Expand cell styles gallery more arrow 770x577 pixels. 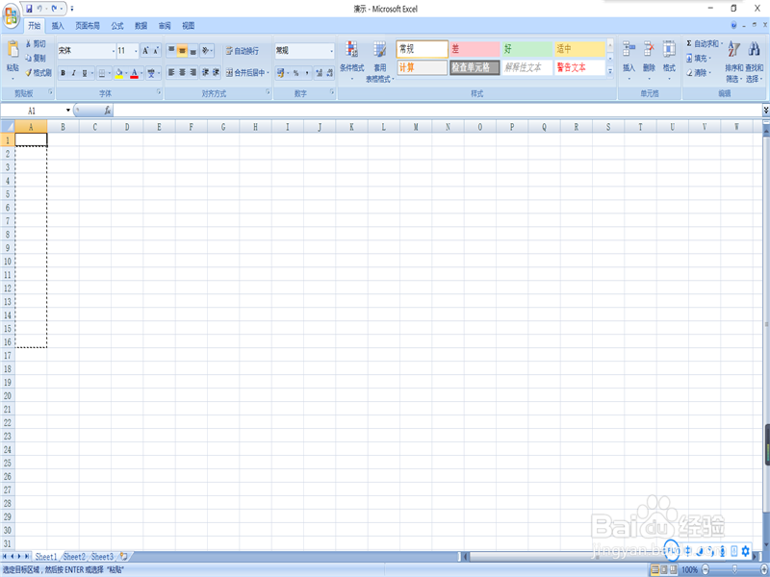(610, 71)
